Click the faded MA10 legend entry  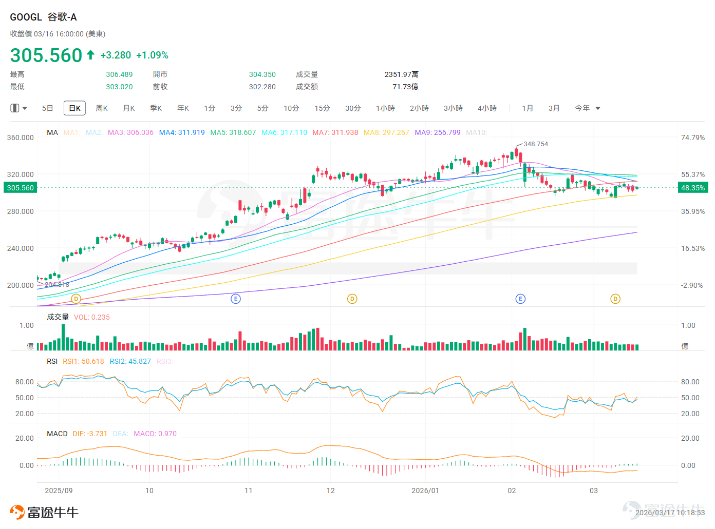tap(477, 132)
